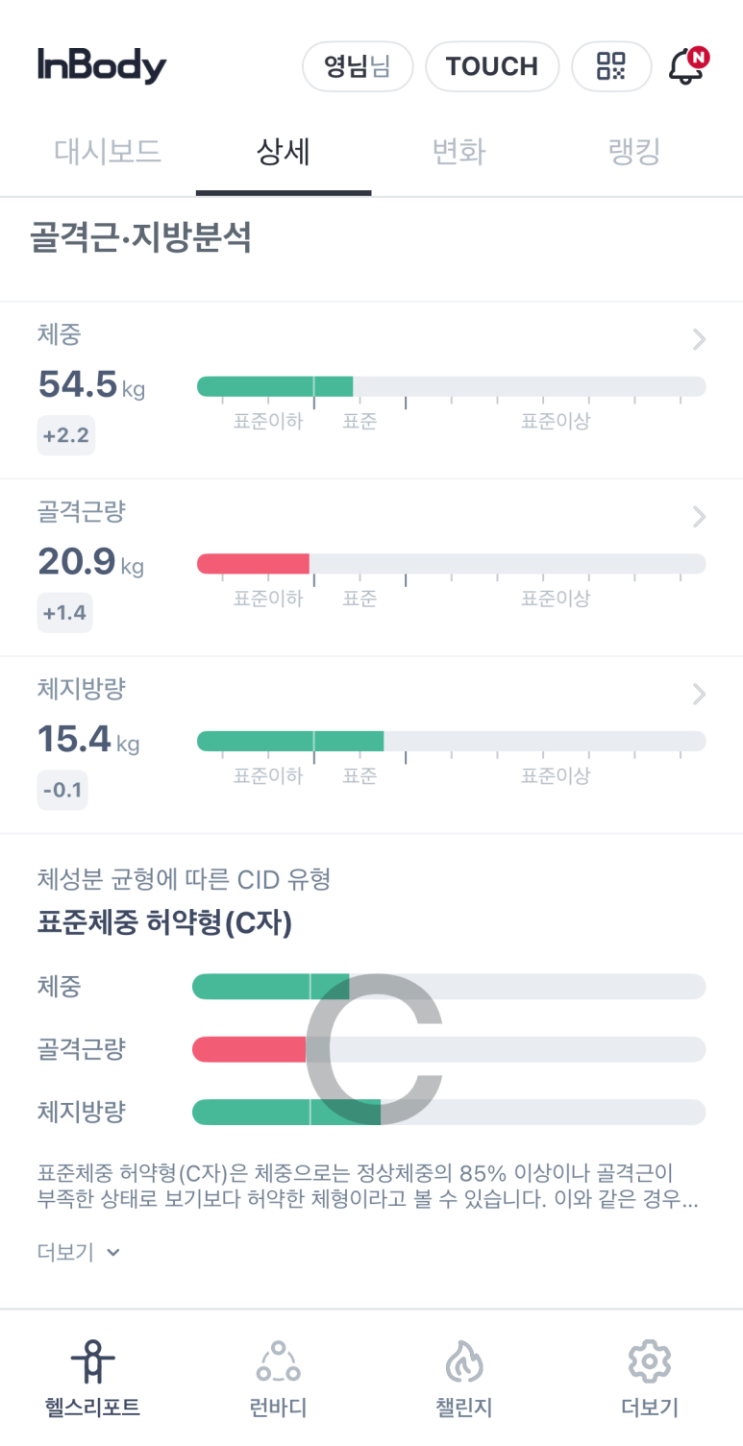Viewport: 743px width, 1446px height.
Task: Open 런바디 icon in bottom bar
Action: pyautogui.click(x=278, y=1361)
